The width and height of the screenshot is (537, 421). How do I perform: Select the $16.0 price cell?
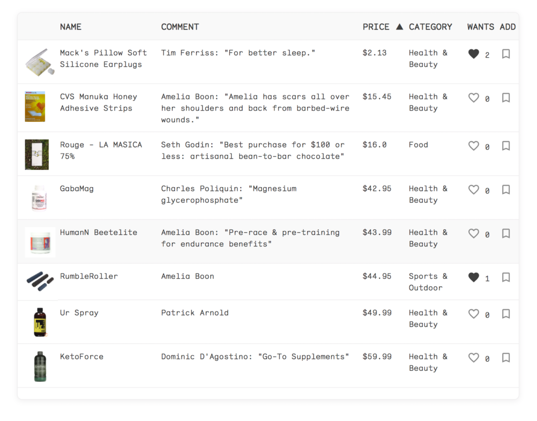(x=374, y=145)
